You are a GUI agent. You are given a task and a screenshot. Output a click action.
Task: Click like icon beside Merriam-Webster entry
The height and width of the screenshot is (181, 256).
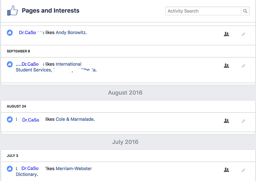coord(10,169)
